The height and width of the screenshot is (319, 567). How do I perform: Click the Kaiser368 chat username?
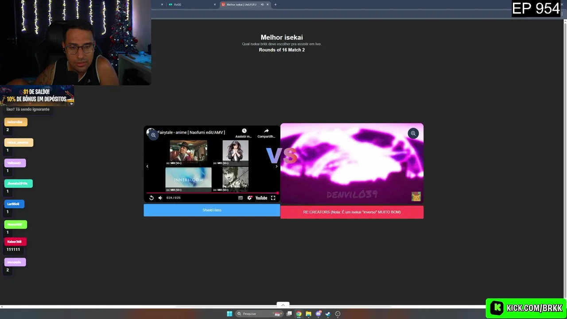tap(14, 241)
